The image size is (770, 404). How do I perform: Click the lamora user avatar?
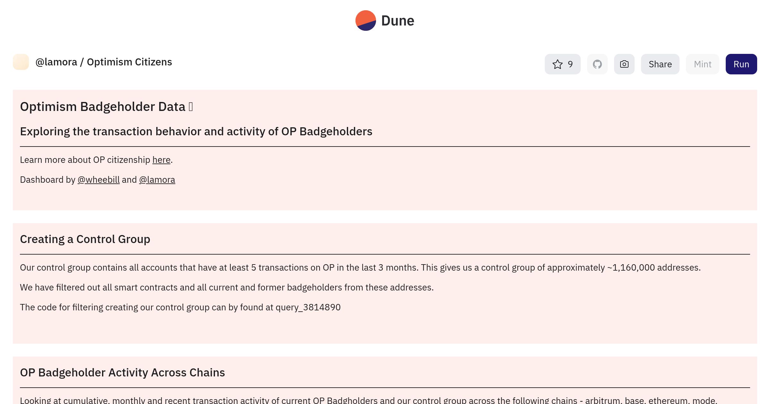pyautogui.click(x=21, y=62)
